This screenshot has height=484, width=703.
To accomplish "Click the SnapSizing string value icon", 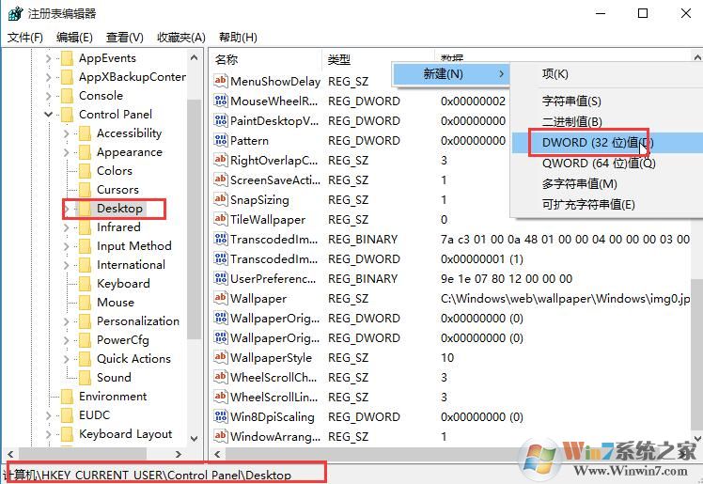I will (x=220, y=199).
